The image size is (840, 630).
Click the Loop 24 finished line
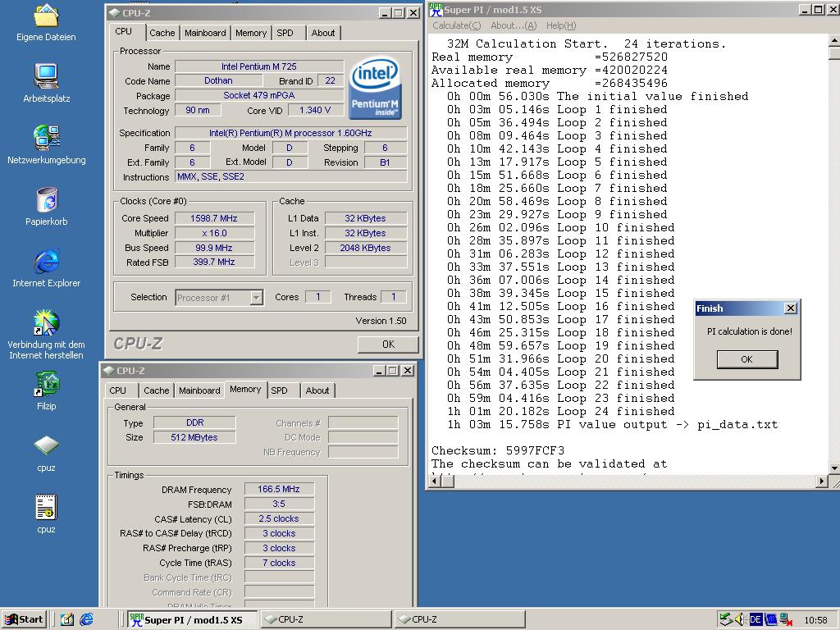(x=560, y=412)
